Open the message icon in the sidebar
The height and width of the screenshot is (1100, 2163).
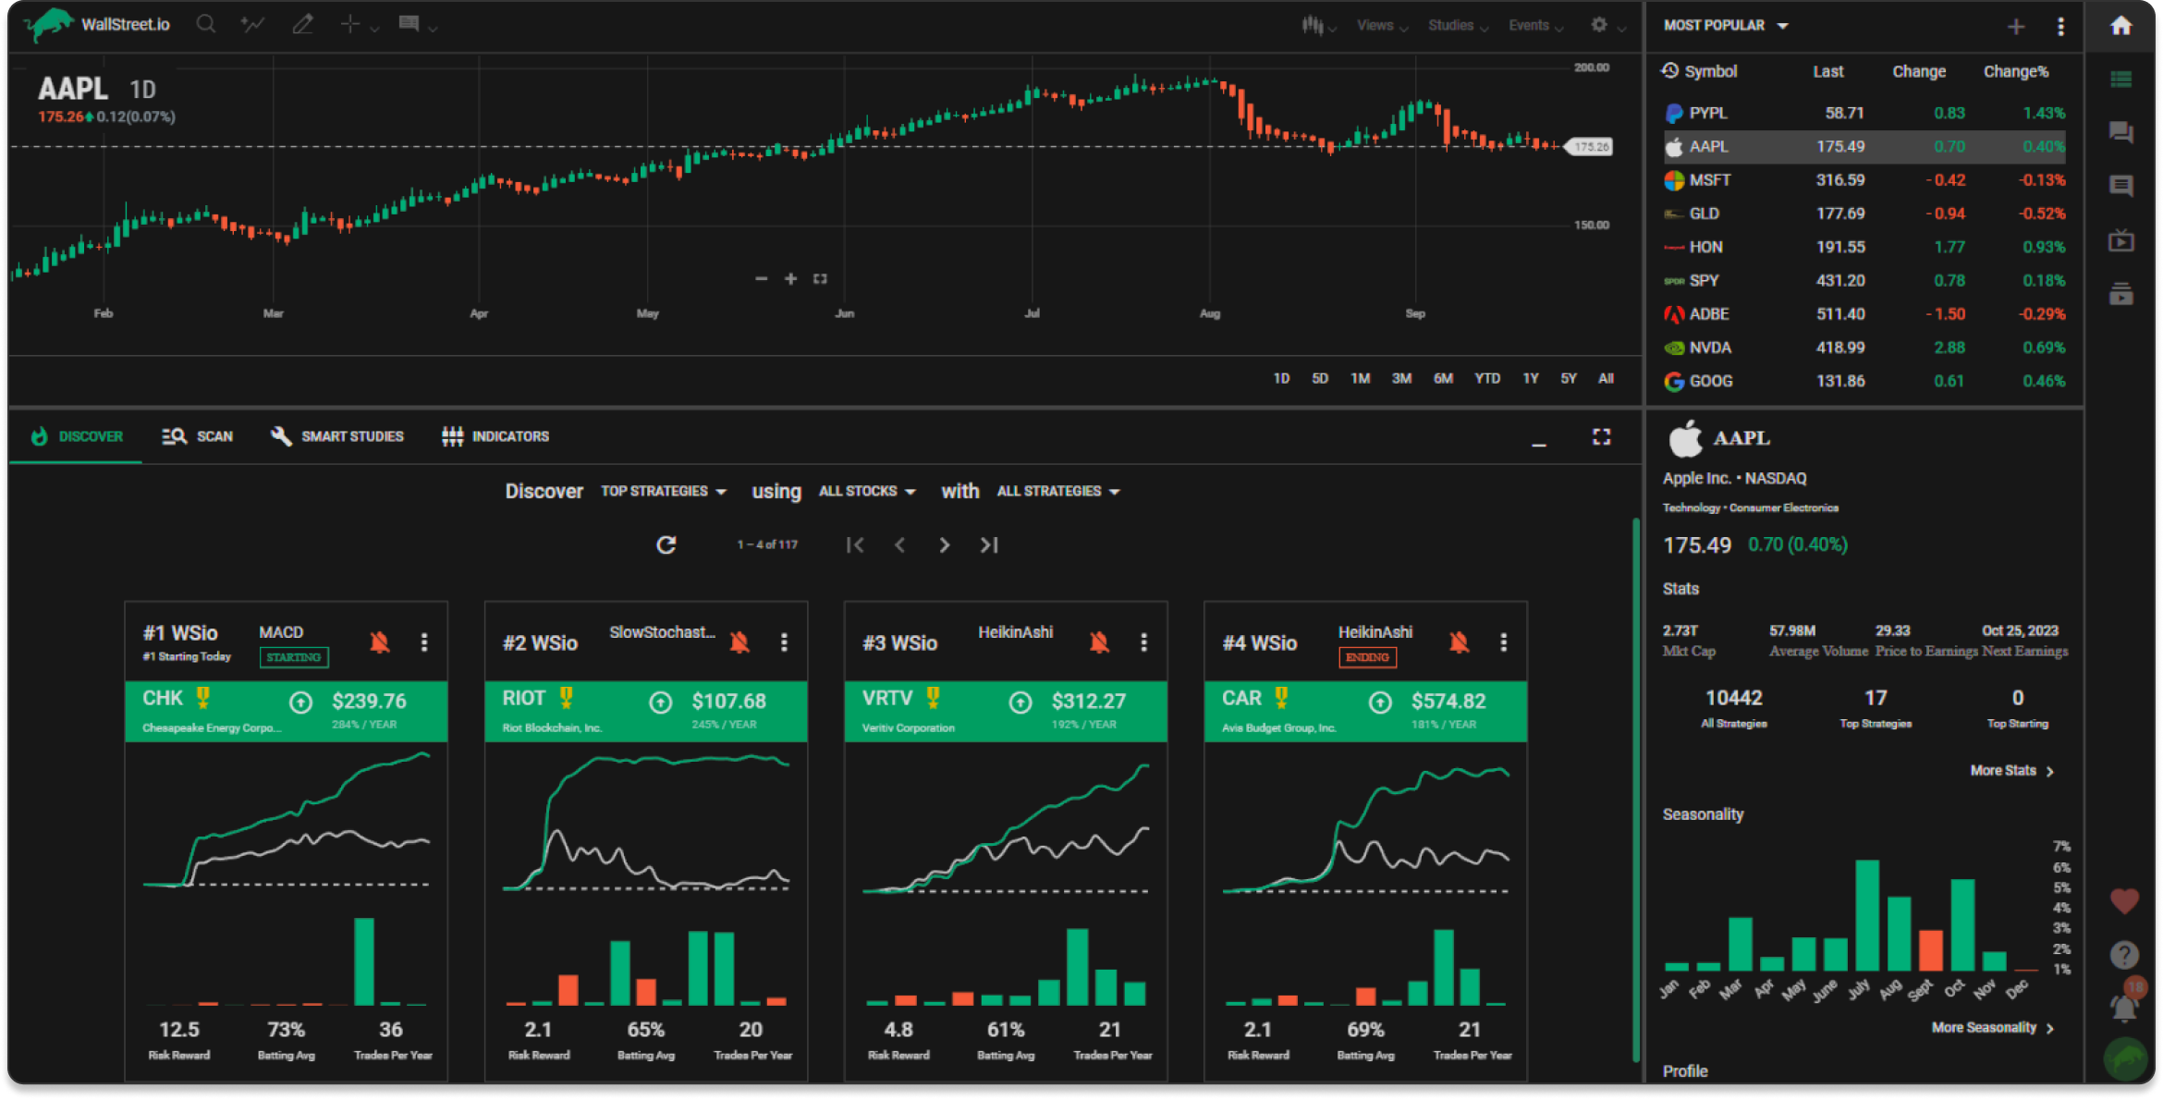[x=2121, y=186]
